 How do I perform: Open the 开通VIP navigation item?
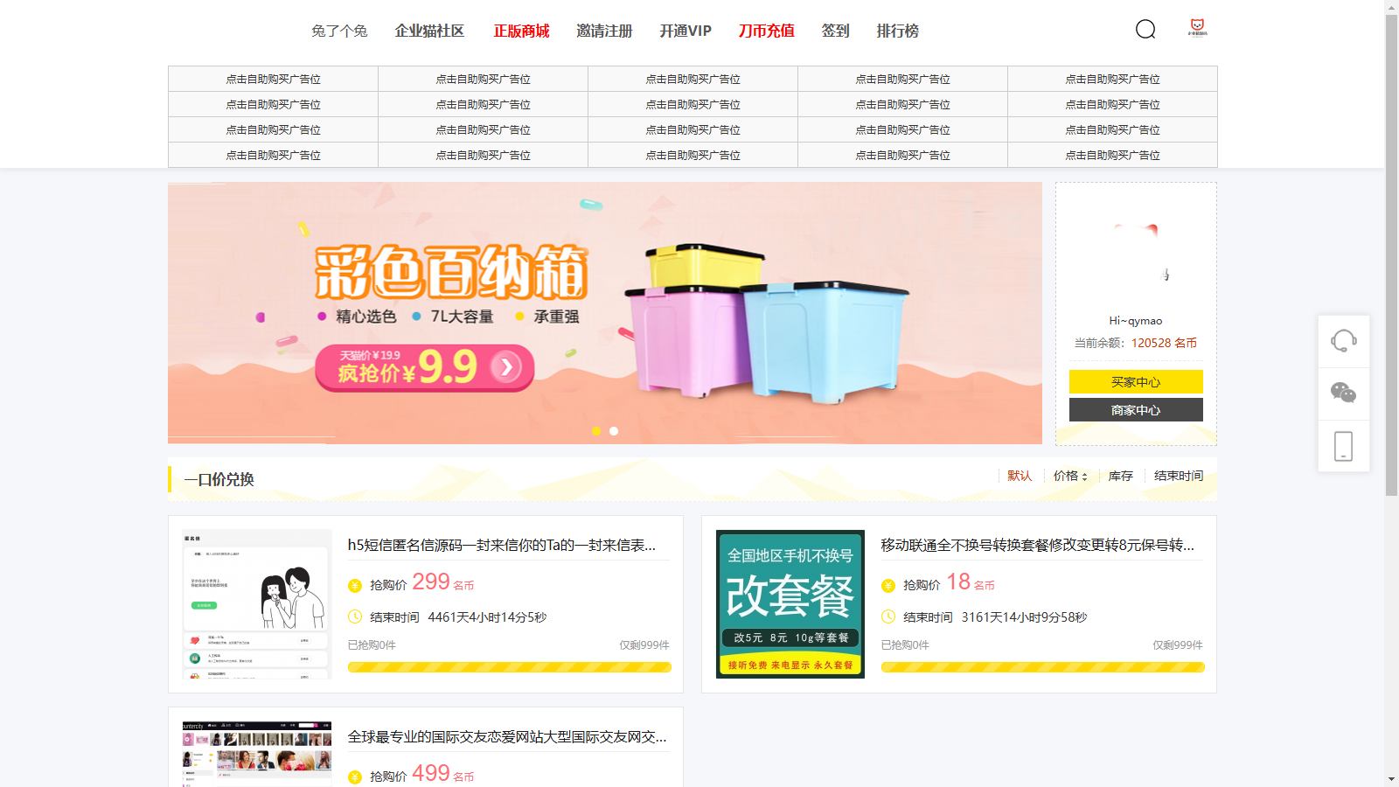click(x=684, y=31)
